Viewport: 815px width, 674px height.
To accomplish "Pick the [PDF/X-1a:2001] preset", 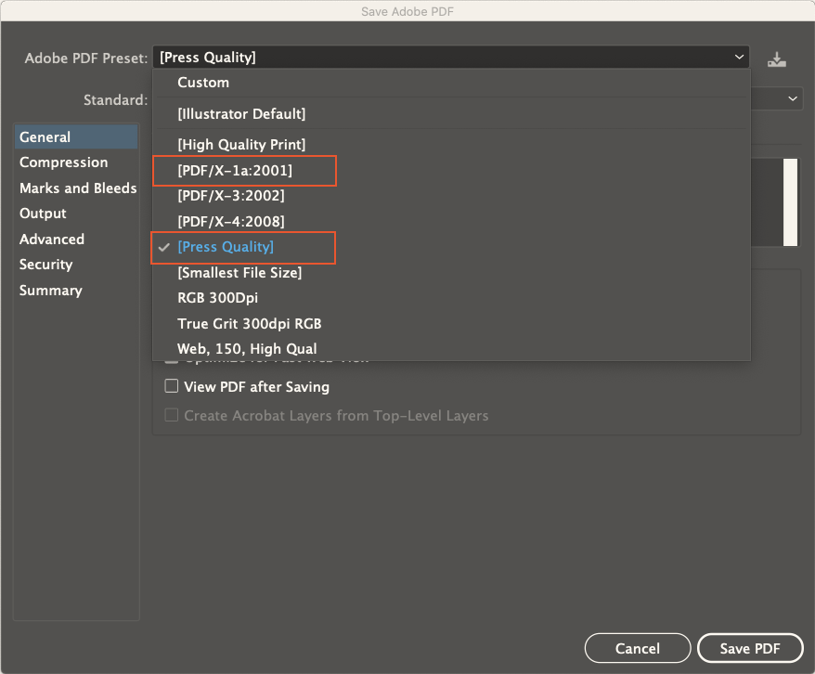I will [451, 171].
